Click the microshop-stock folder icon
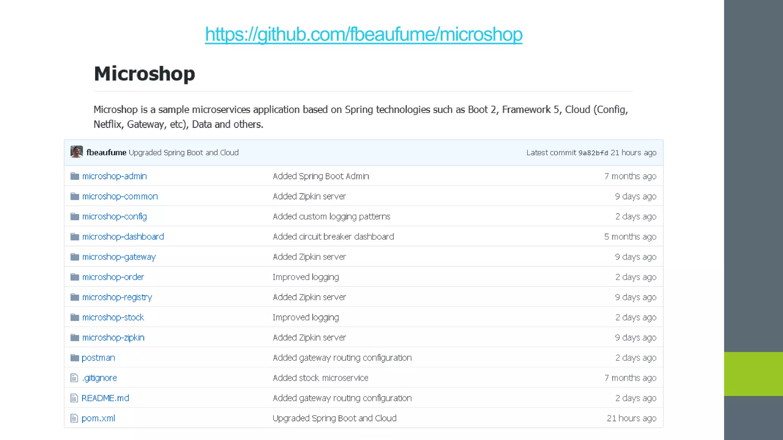The width and height of the screenshot is (783, 440). point(75,317)
